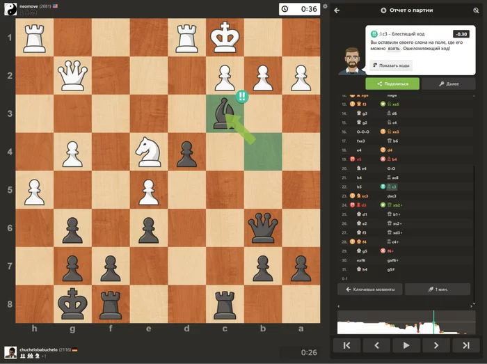The image size is (487, 364).
Task: Select move 18 d4 in list
Action: click(390, 150)
